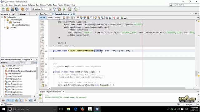This screenshot has width=200, height=112.
Task: Open the File menu
Action: tap(2, 5)
